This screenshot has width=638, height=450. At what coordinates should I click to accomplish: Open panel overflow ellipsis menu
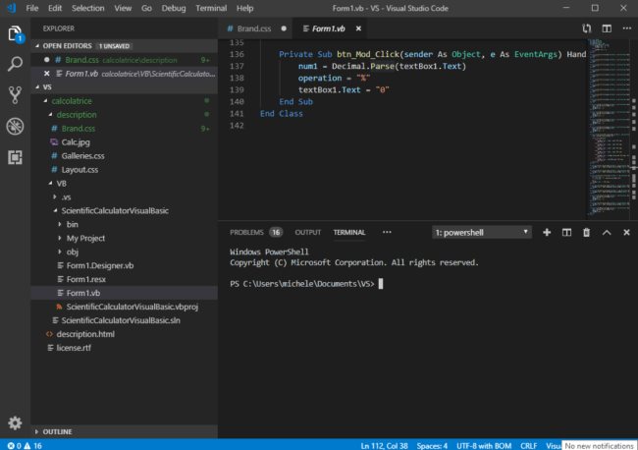[x=387, y=232]
